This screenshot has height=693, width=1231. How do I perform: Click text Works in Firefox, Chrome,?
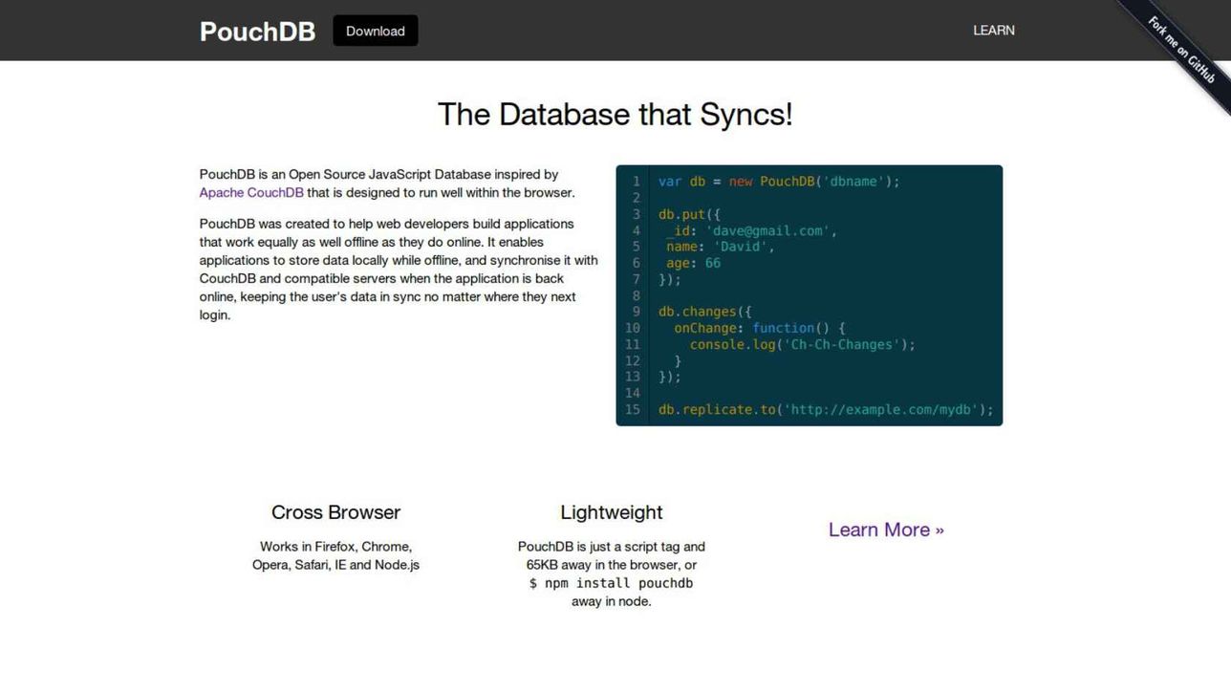[335, 547]
